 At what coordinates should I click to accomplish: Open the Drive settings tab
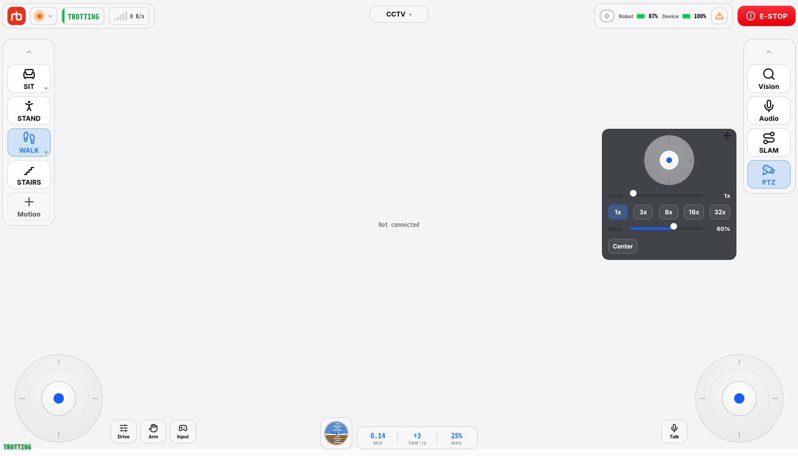tap(124, 431)
